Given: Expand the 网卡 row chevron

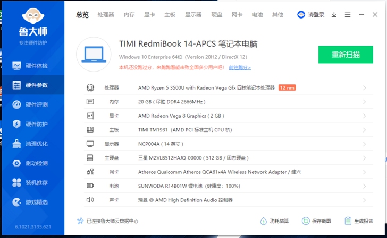Looking at the screenshot, I should pos(364,172).
